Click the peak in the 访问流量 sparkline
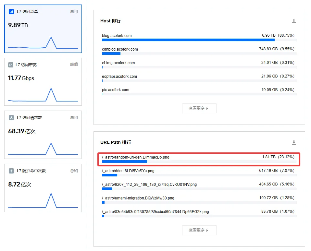 tap(51, 37)
